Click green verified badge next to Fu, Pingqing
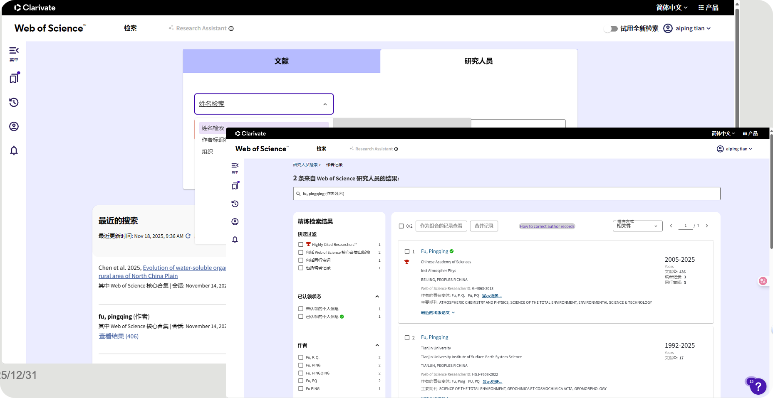 [452, 251]
